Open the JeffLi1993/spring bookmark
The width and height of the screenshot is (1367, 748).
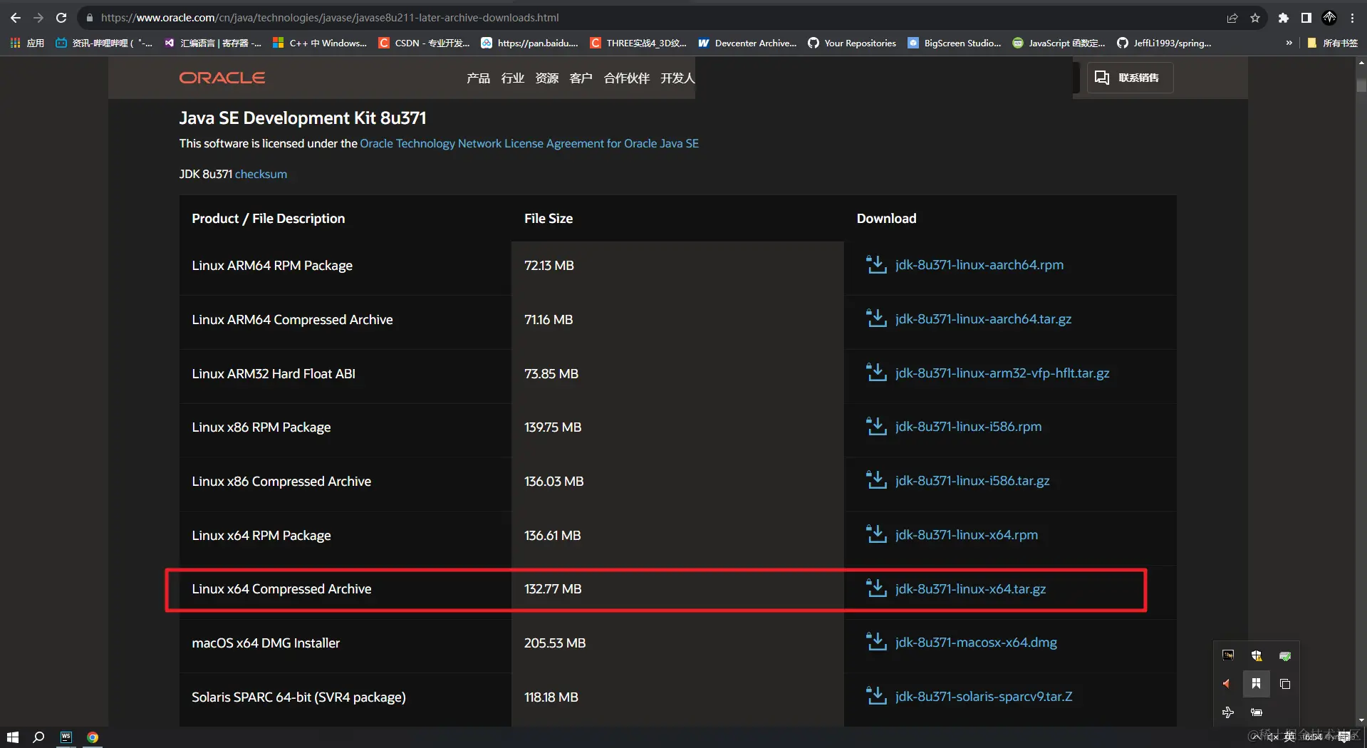(x=1164, y=43)
